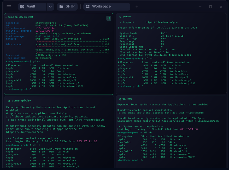Click 'Last login: Mon Aug 5 03:45:03' line
This screenshot has height=170, width=229.
coord(51,141)
